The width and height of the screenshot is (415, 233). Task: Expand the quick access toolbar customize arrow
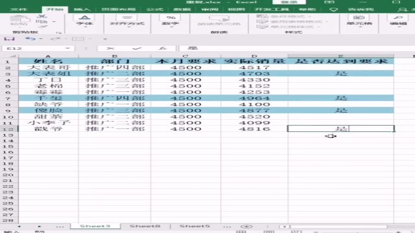tap(105, 39)
